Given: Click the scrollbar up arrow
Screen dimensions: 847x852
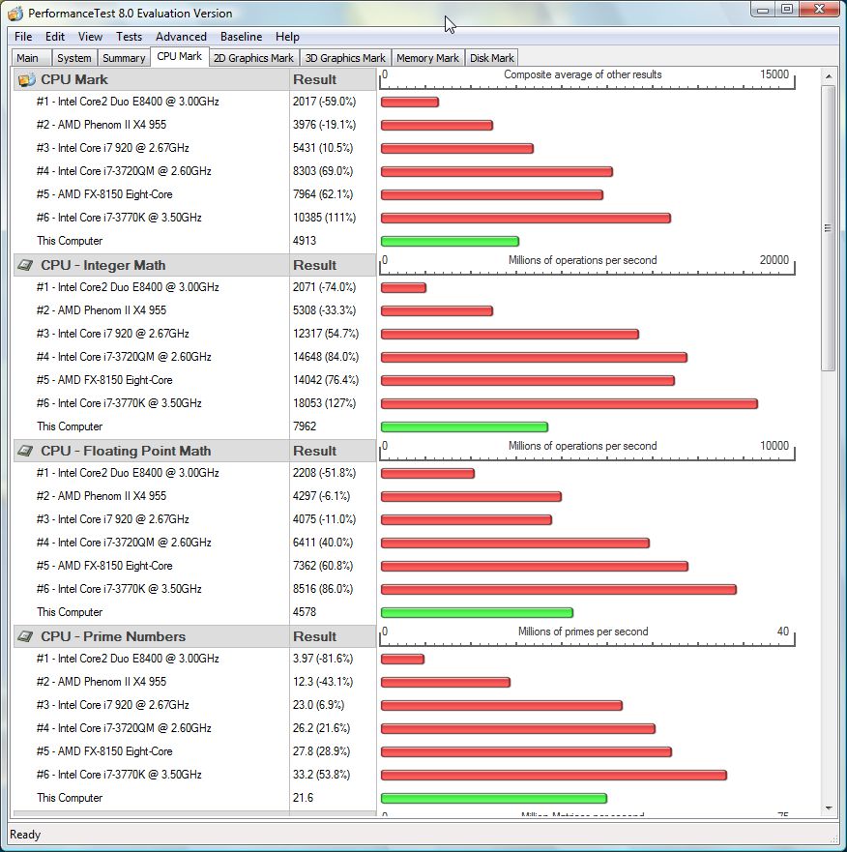Looking at the screenshot, I should pyautogui.click(x=828, y=76).
